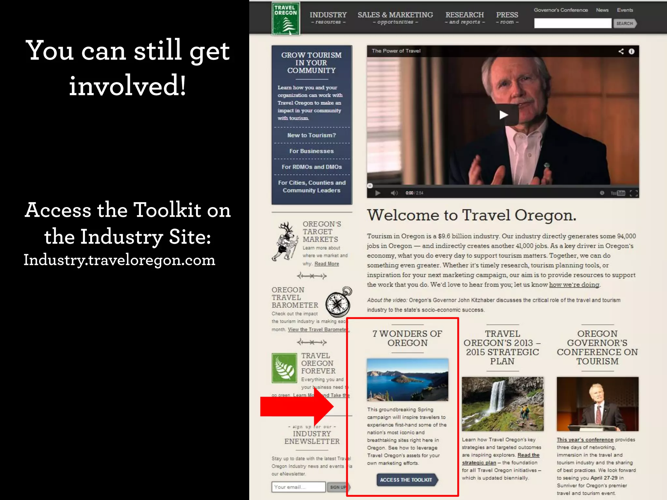Click the Travel Oregon logo
The height and width of the screenshot is (500, 667).
coord(286,19)
